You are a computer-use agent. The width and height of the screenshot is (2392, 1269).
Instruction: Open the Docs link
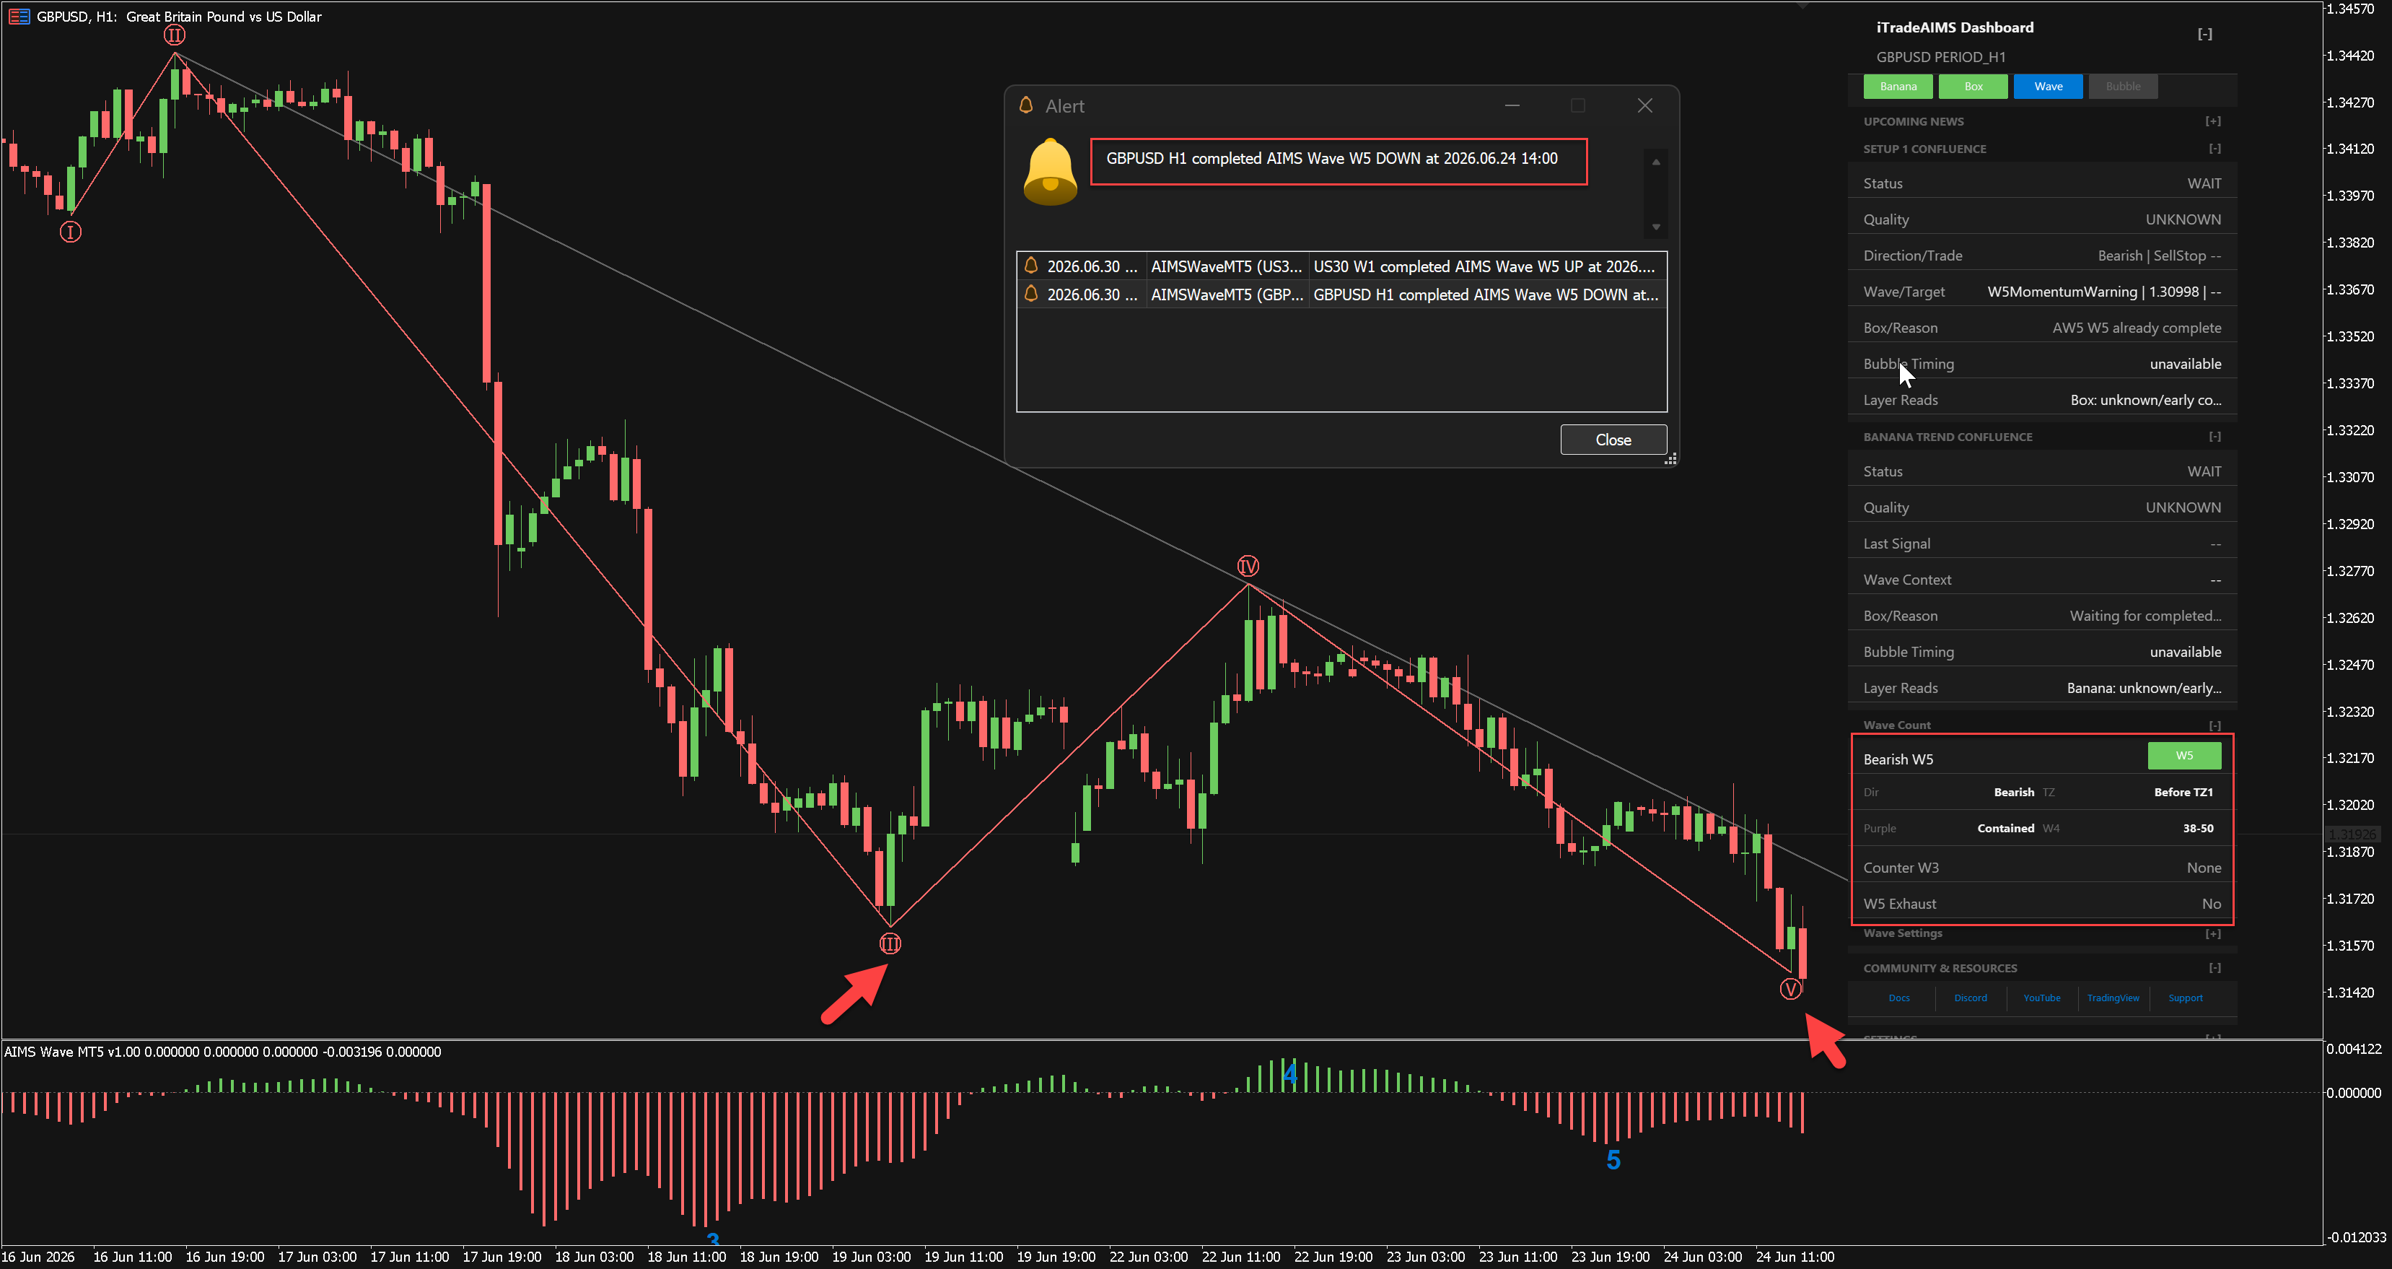[1899, 998]
